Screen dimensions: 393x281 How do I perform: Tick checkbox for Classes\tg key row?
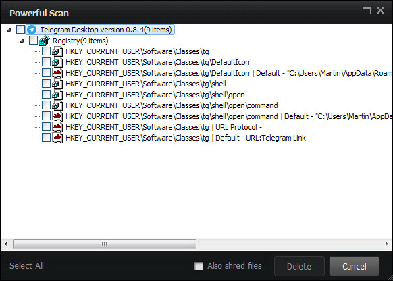pyautogui.click(x=46, y=51)
